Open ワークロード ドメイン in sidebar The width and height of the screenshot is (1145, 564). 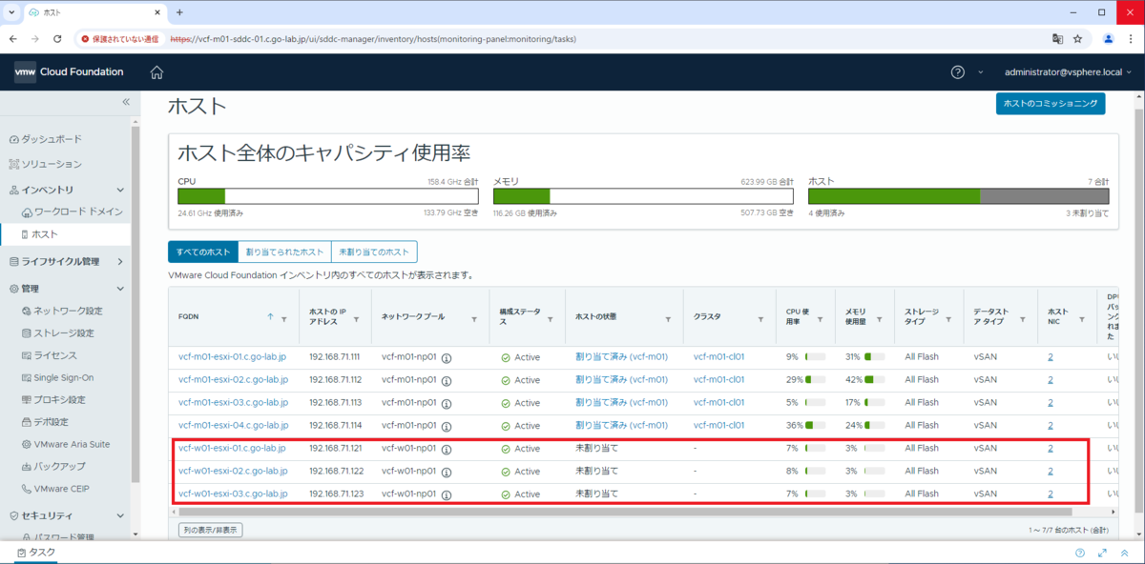click(x=78, y=211)
